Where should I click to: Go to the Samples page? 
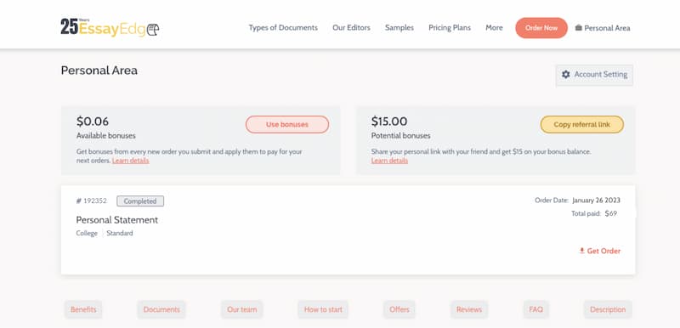(x=399, y=28)
